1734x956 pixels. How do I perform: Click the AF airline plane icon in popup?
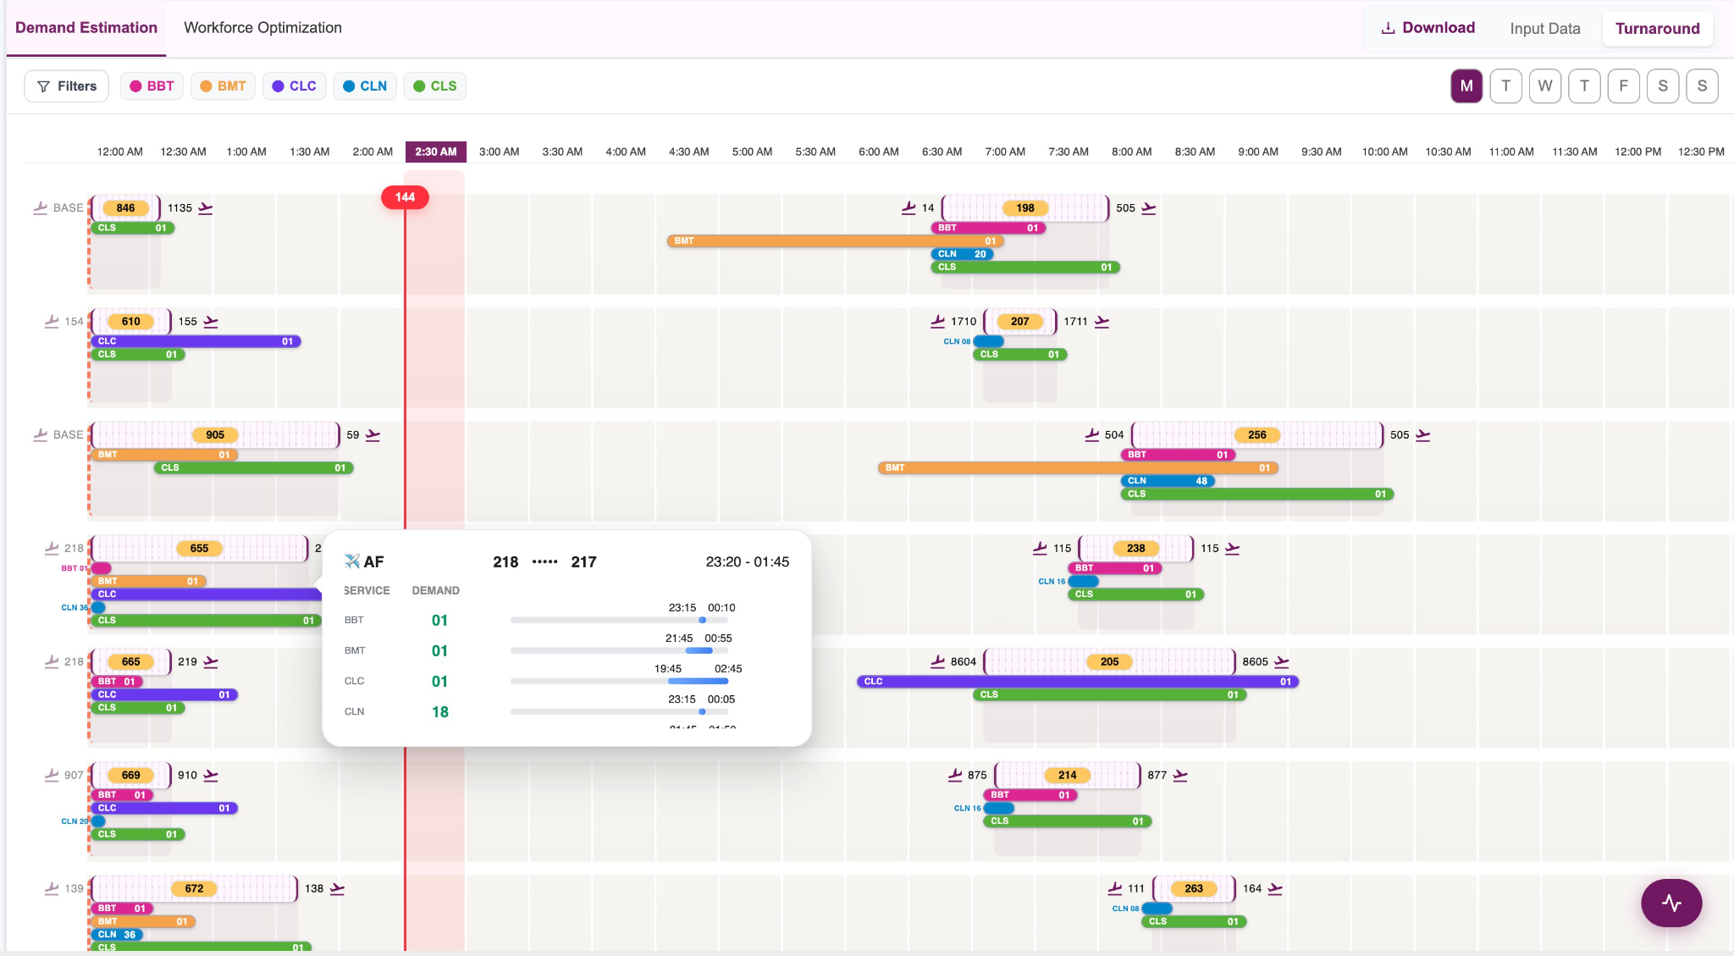click(x=352, y=561)
